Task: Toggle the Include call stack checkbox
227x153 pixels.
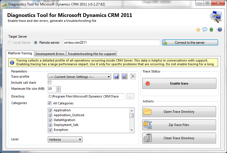Action: (x=49, y=83)
